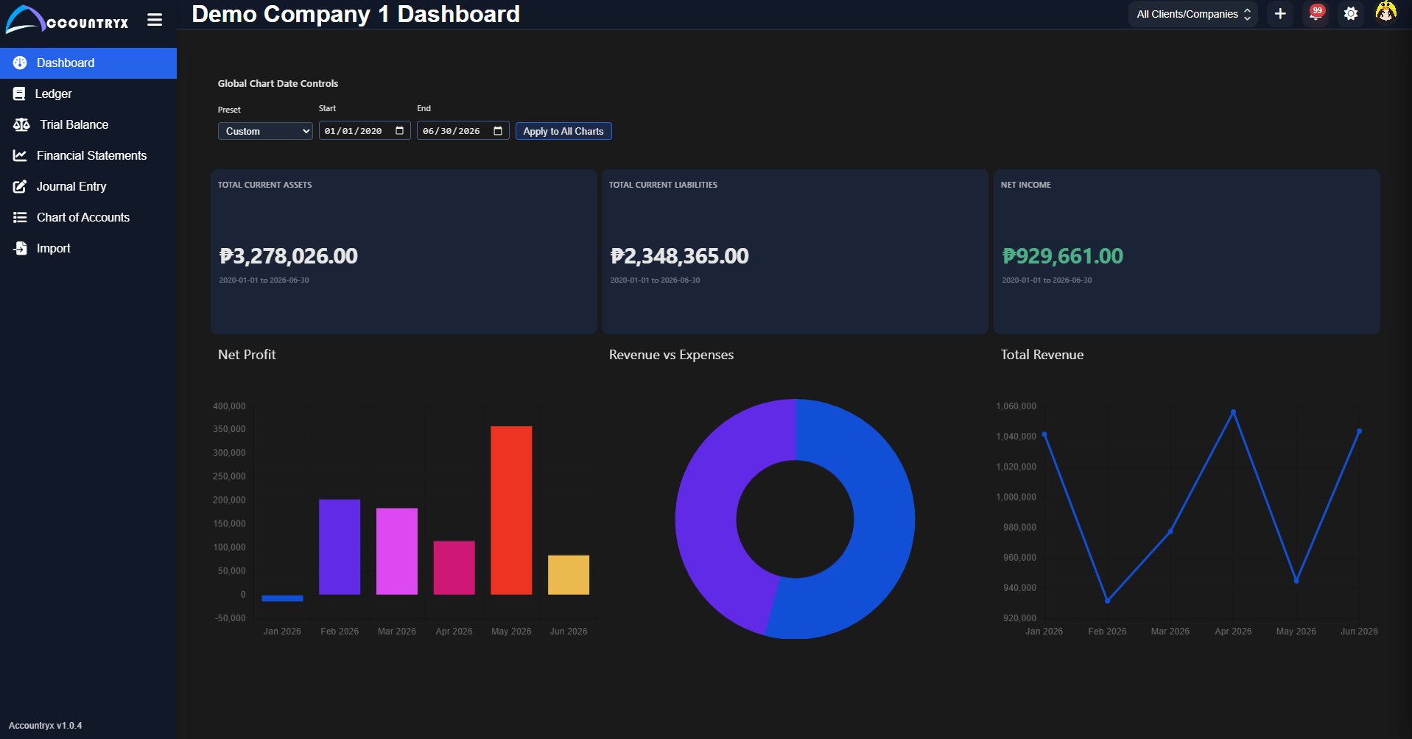The height and width of the screenshot is (739, 1412).
Task: Click the small blue Jan 2026 bar
Action: pos(282,598)
